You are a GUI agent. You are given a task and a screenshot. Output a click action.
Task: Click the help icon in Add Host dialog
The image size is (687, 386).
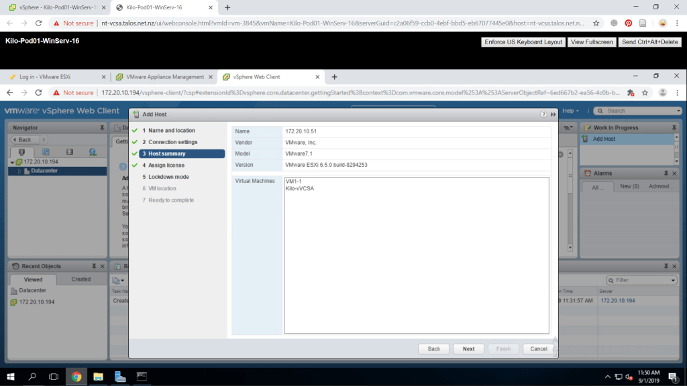point(543,115)
